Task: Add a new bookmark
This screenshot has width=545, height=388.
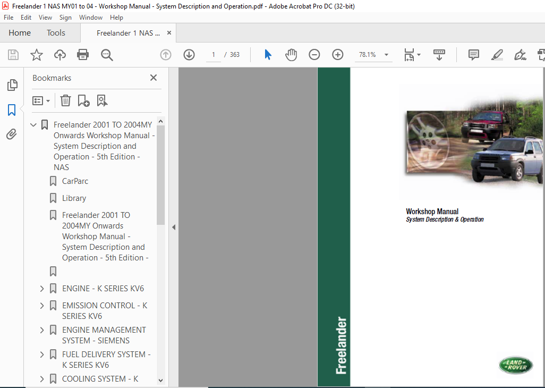Action: tap(83, 101)
